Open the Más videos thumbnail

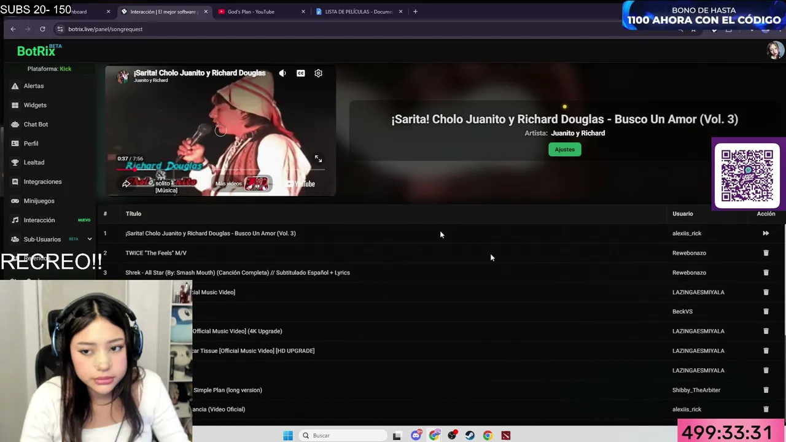pos(256,184)
